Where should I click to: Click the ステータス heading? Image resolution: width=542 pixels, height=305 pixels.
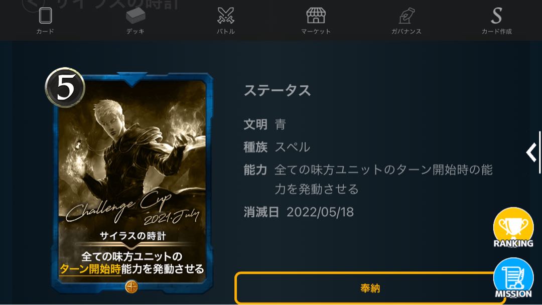(277, 90)
